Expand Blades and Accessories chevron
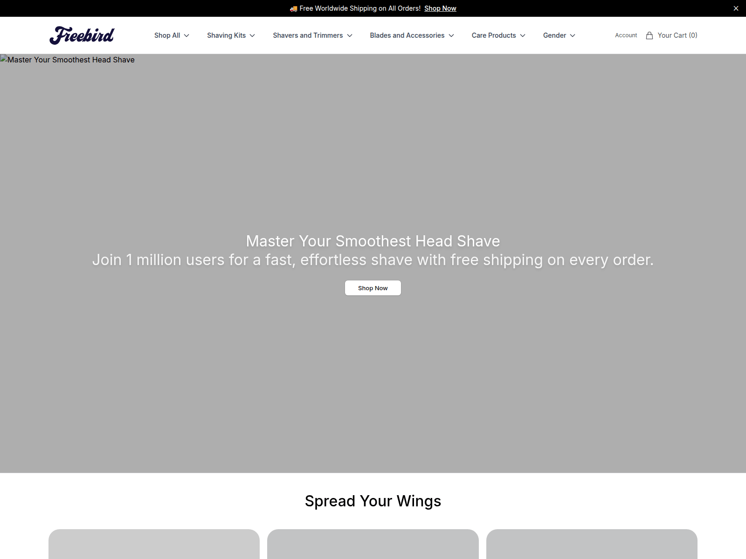Image resolution: width=746 pixels, height=559 pixels. (x=451, y=35)
